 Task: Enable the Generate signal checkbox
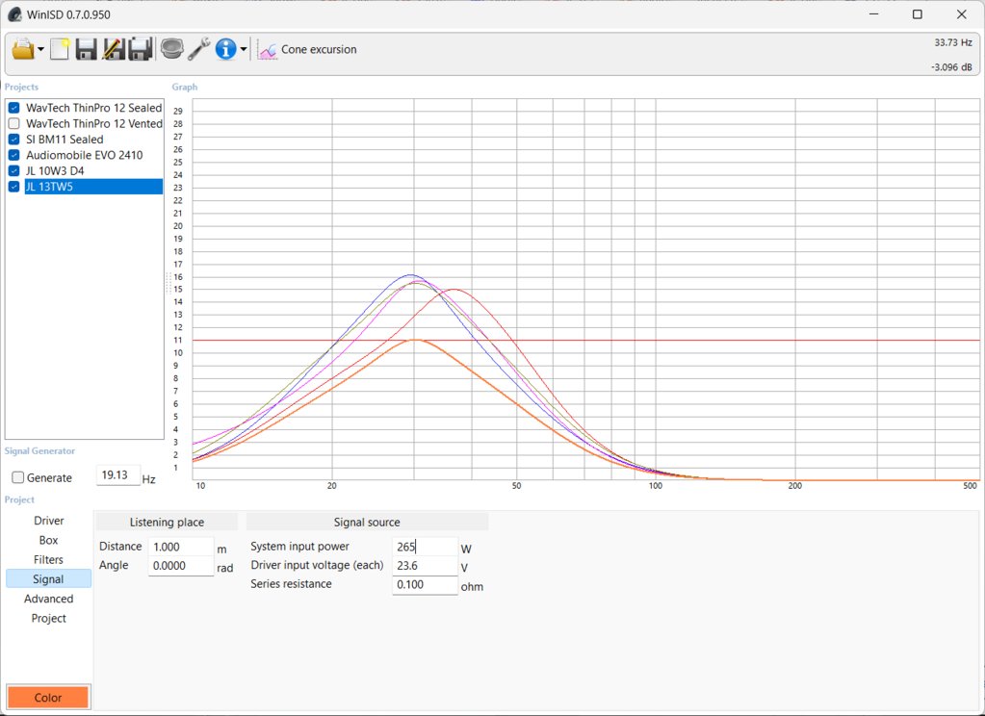point(17,478)
